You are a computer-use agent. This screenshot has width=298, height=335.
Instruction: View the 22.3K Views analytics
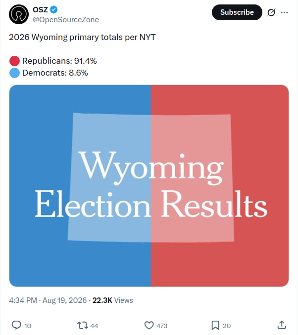[112, 300]
